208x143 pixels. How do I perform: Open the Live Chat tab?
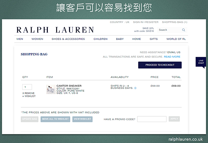tap(201, 62)
